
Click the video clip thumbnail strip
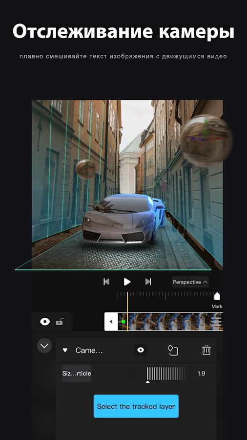[x=170, y=322]
